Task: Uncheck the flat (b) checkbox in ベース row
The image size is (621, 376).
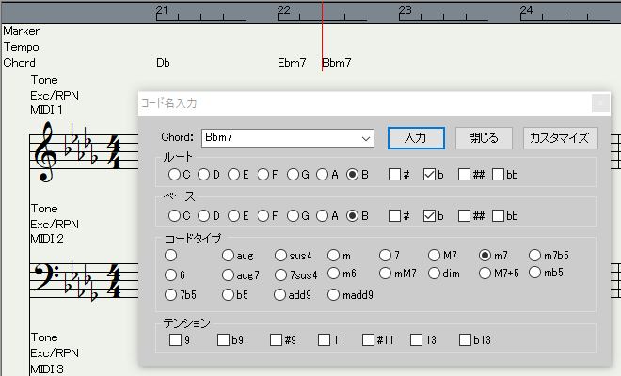Action: [x=430, y=216]
